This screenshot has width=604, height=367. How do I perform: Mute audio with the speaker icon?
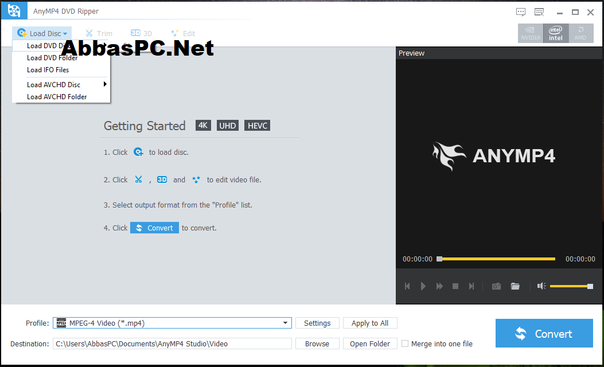point(541,286)
